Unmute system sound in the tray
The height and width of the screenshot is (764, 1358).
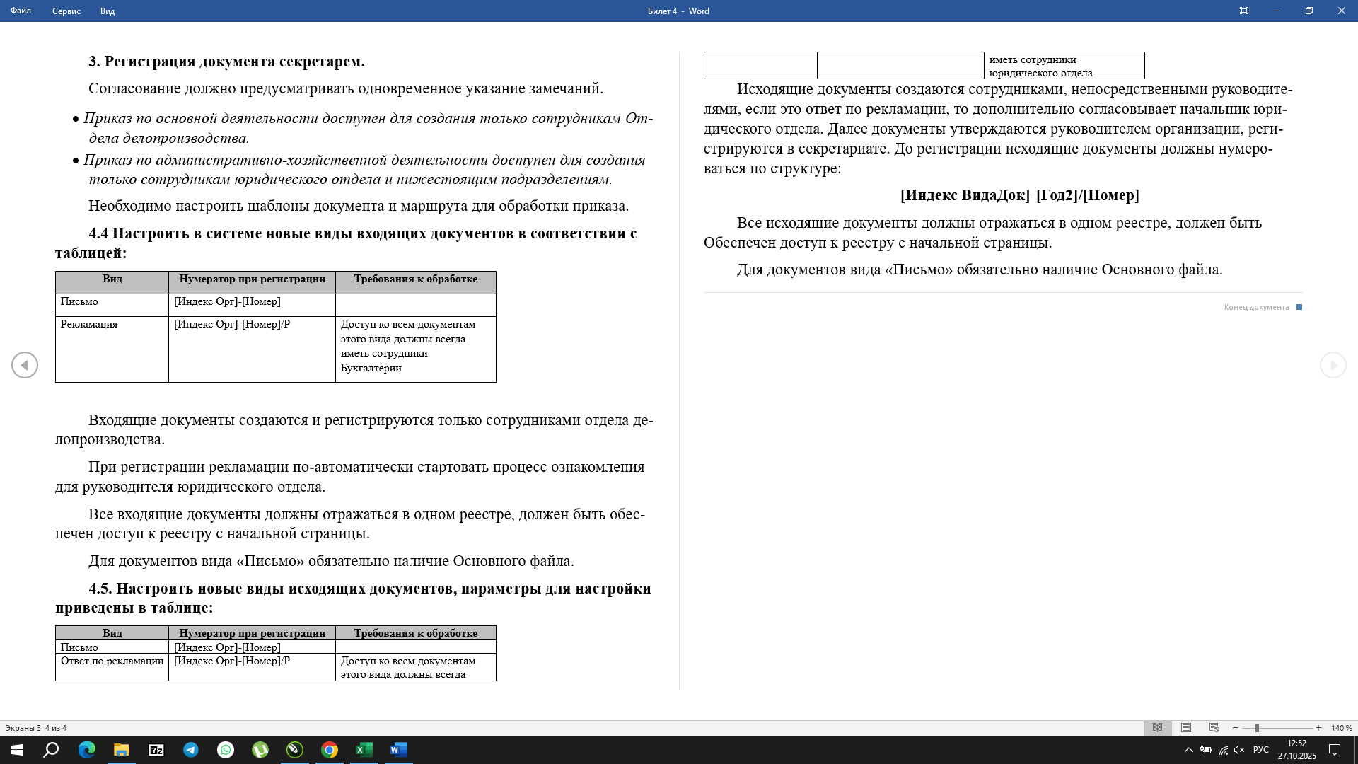(1238, 751)
